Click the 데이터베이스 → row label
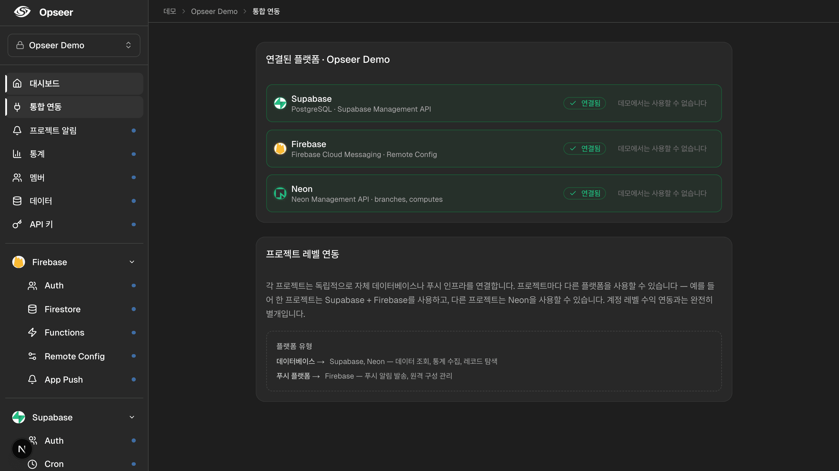Image resolution: width=839 pixels, height=471 pixels. click(x=300, y=361)
